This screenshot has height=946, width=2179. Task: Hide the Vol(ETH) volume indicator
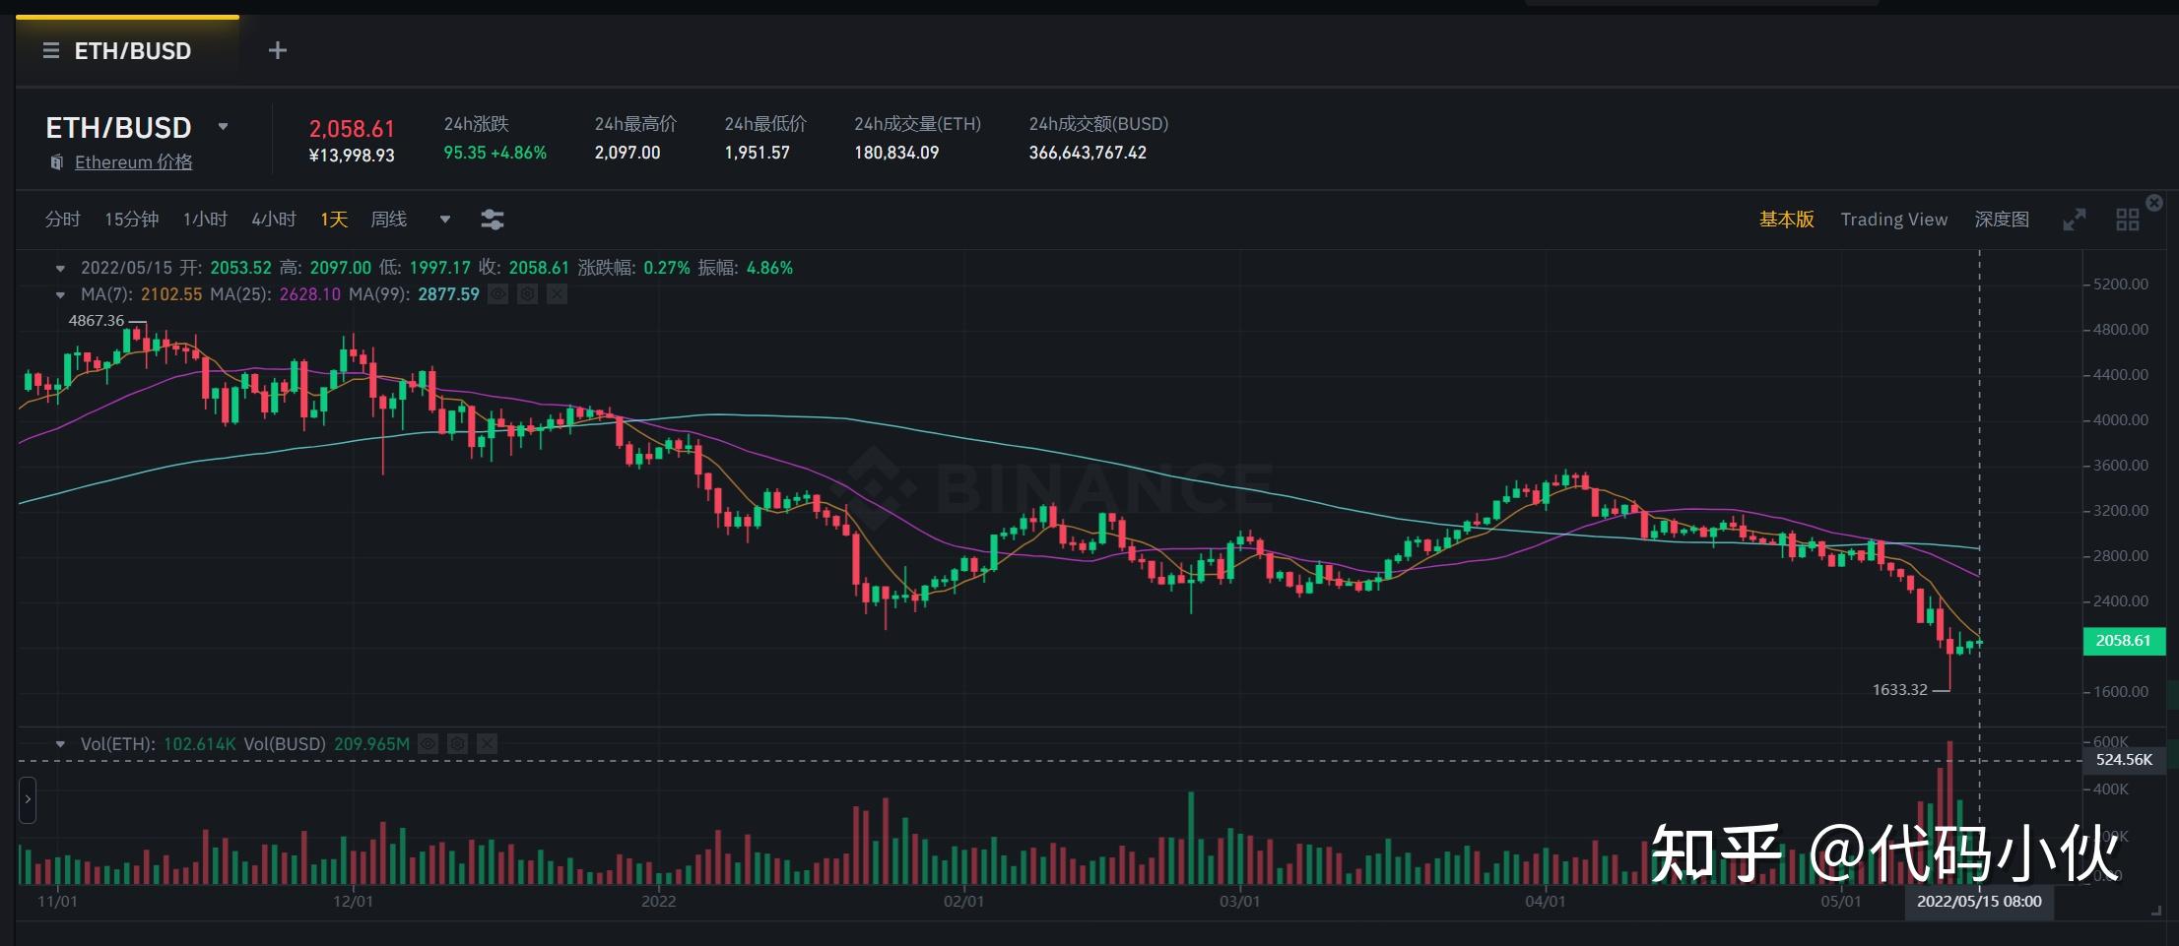click(x=428, y=744)
